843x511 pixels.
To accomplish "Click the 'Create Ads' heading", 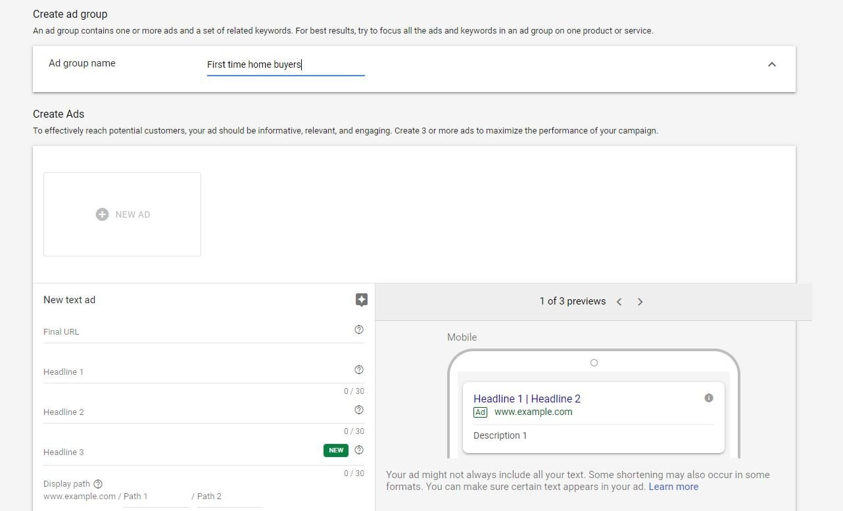I will coord(59,114).
